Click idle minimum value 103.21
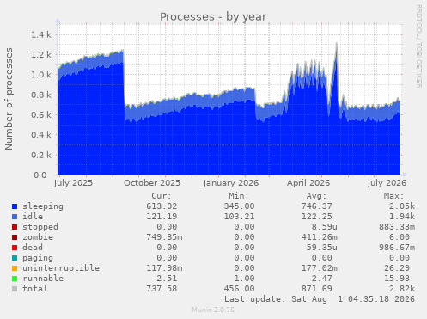Screen dimensions: 427x319 click(x=239, y=217)
